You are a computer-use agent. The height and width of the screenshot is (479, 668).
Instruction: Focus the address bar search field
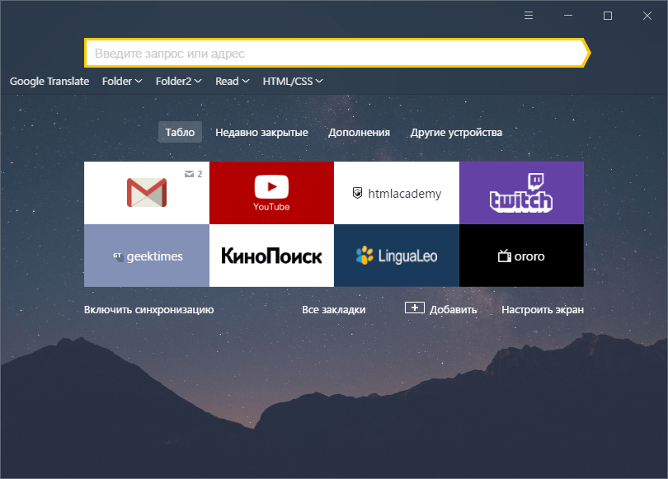click(x=336, y=54)
